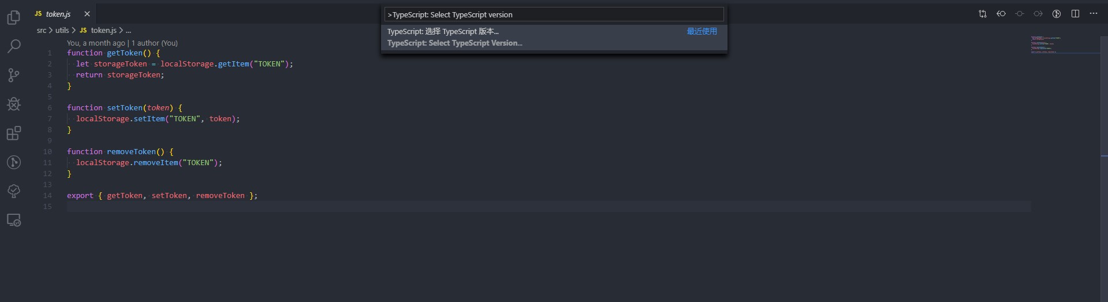The height and width of the screenshot is (302, 1108).
Task: Click the code minimap preview
Action: [x=1045, y=45]
